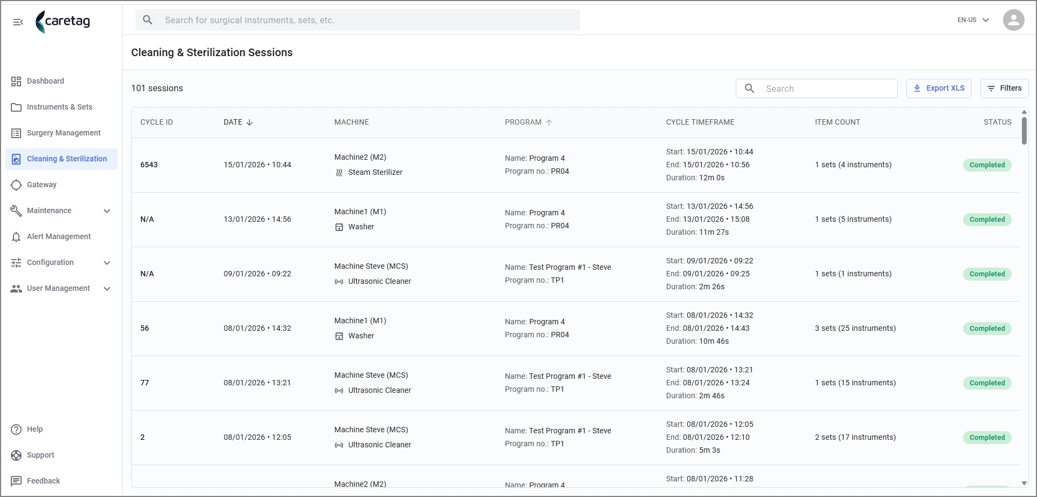Viewport: 1037px width, 497px height.
Task: Collapse the sidebar with the hamburger menu icon
Action: tap(18, 22)
